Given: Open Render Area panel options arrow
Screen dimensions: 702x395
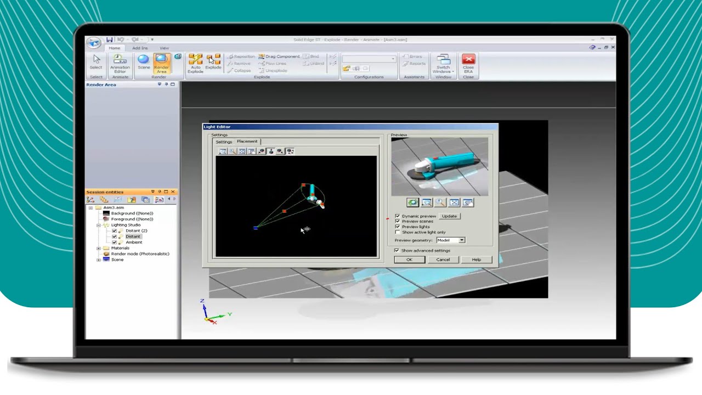Looking at the screenshot, I should 160,84.
